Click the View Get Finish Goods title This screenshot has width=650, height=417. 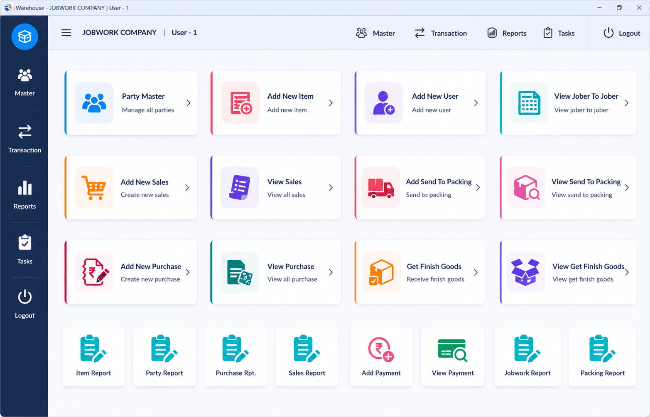click(589, 266)
